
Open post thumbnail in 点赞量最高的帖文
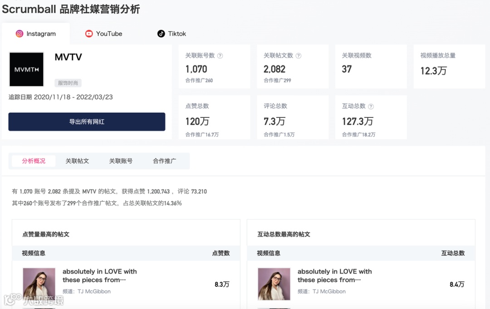[39, 284]
